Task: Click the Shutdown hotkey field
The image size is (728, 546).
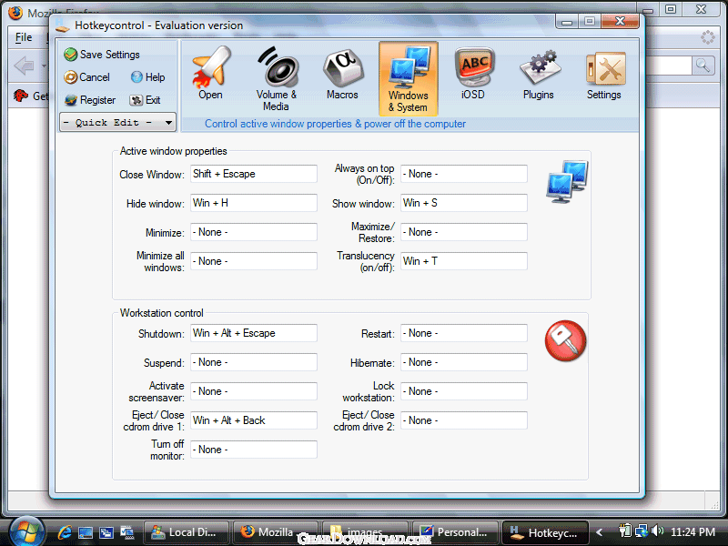Action: [254, 333]
